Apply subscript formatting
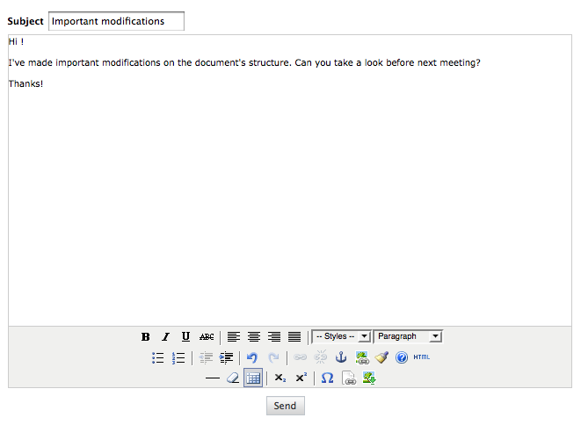This screenshot has height=425, width=581. click(280, 378)
